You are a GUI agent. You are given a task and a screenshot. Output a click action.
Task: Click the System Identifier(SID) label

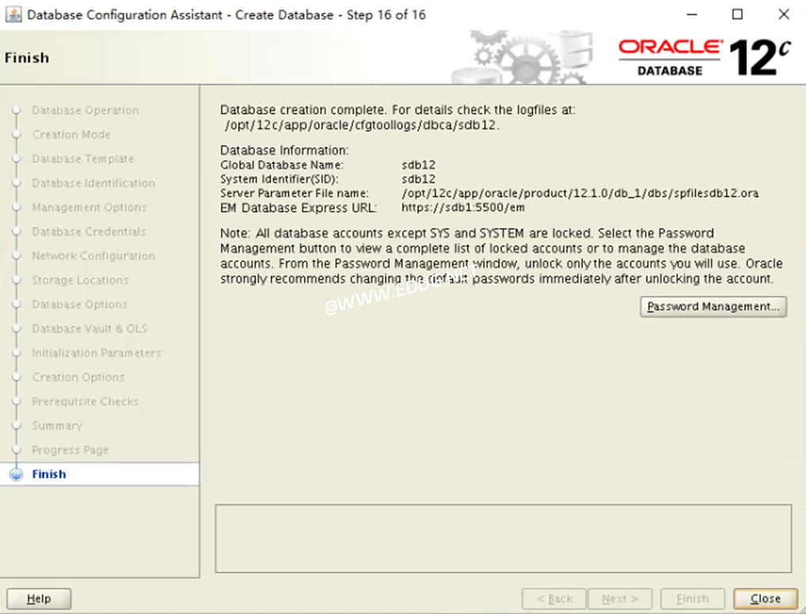(x=279, y=179)
